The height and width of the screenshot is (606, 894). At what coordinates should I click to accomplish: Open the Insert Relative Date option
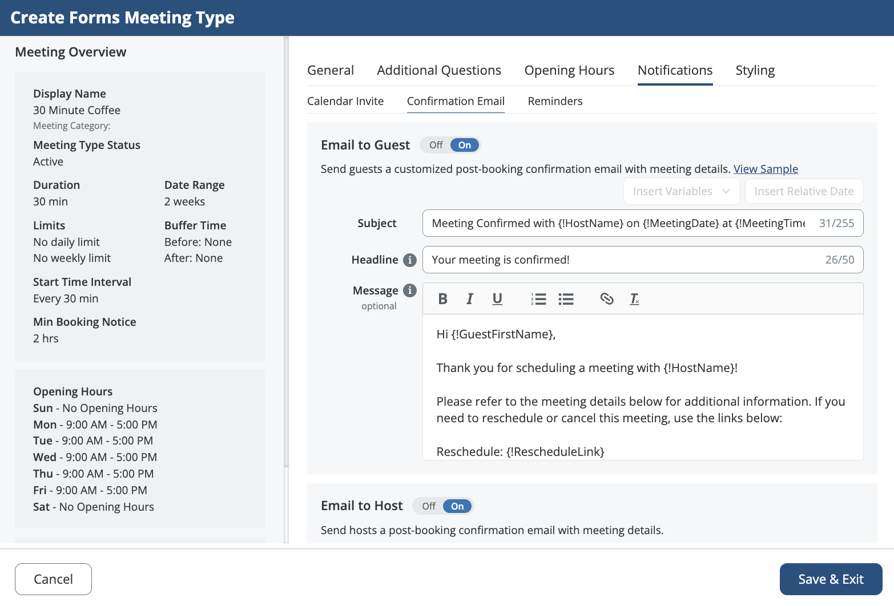point(803,191)
